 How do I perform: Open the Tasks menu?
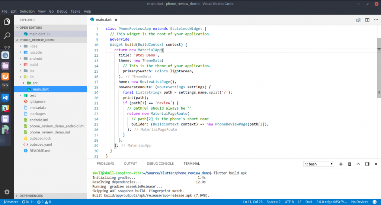pos(75,11)
